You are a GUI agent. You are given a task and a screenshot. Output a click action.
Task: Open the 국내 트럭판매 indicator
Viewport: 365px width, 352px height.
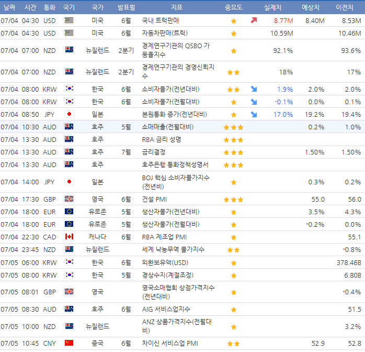(x=161, y=20)
